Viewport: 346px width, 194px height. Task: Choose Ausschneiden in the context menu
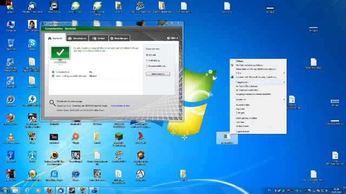(258, 105)
